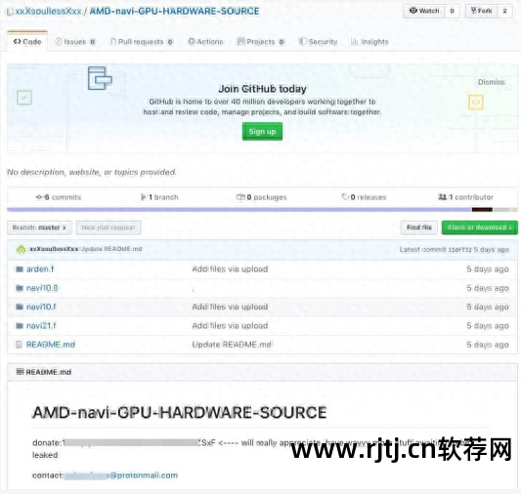This screenshot has width=521, height=494.
Task: Open commit author xxXsoullessXxx link in commit row
Action: pos(54,249)
